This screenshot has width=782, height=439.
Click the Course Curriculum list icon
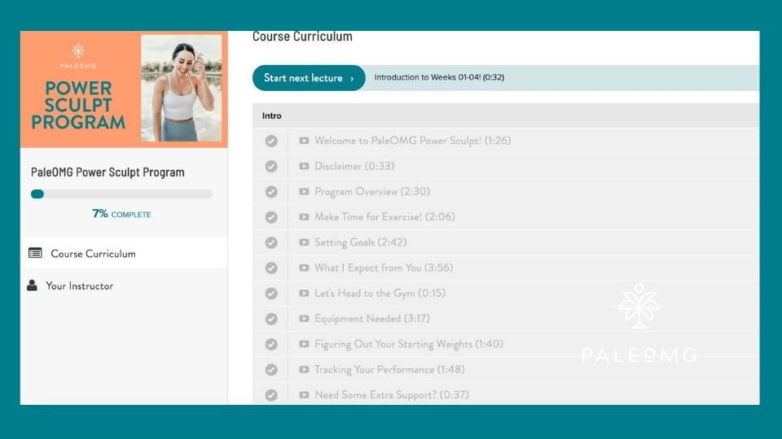(35, 253)
